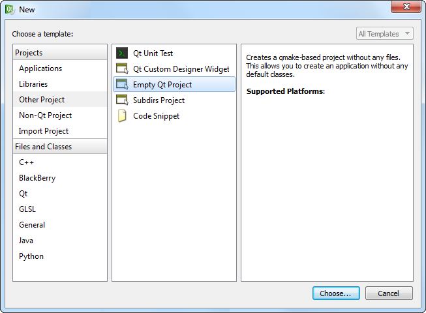
Task: Select the Applications category
Action: [40, 68]
